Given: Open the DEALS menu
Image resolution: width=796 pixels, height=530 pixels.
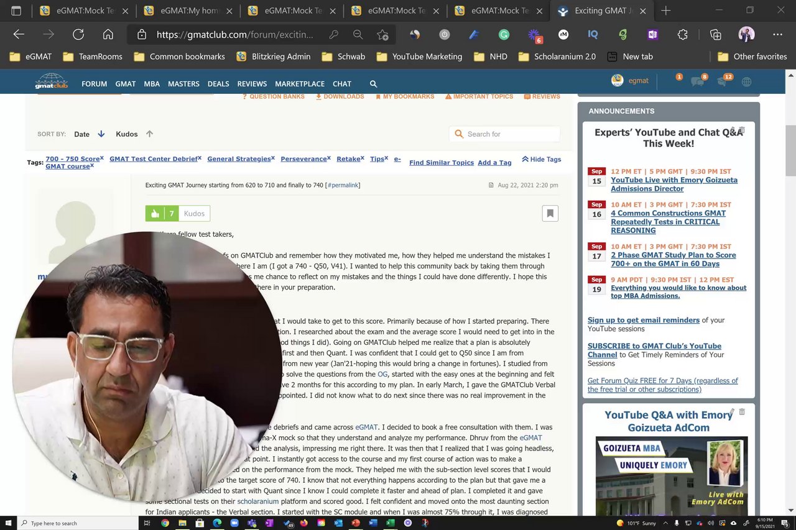Looking at the screenshot, I should click(218, 84).
